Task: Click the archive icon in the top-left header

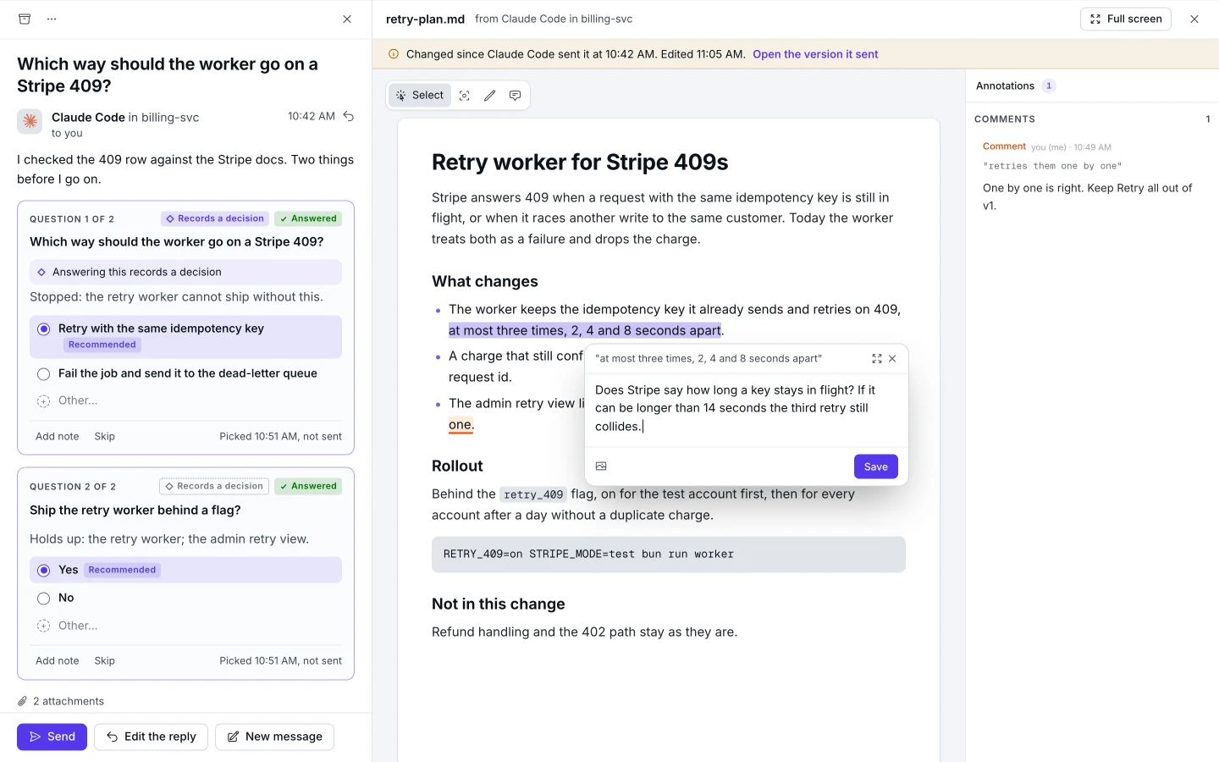Action: pos(25,19)
